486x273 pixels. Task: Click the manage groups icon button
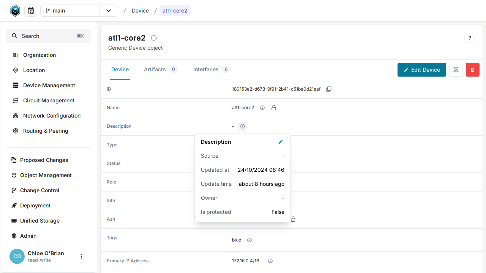coord(456,70)
